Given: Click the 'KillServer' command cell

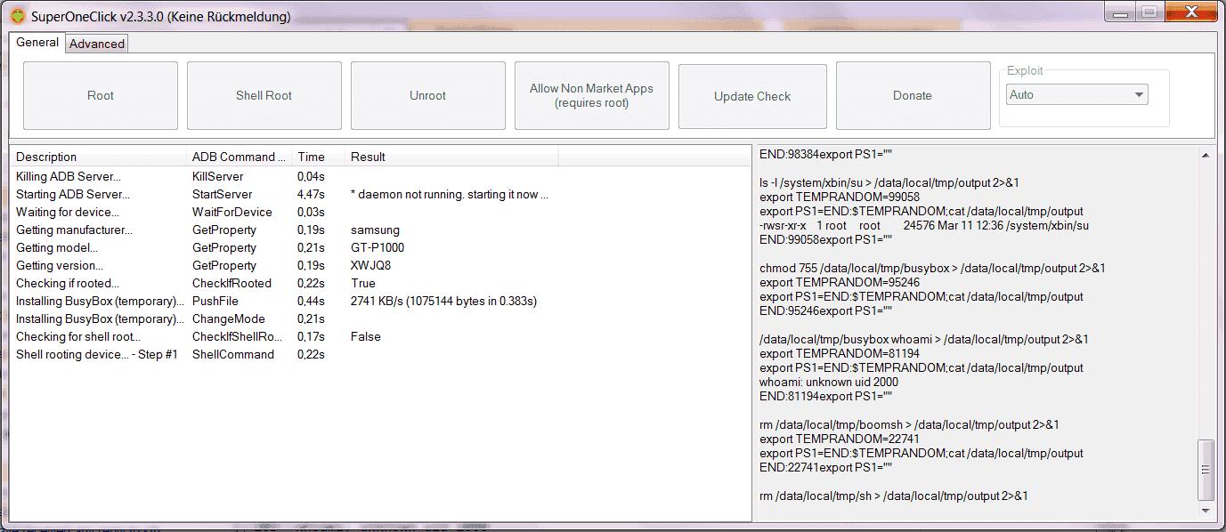Looking at the screenshot, I should coord(217,176).
